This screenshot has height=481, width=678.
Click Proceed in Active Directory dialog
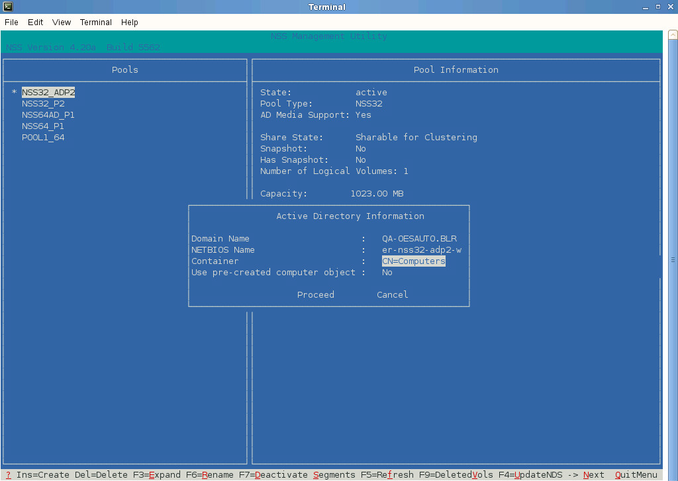315,295
